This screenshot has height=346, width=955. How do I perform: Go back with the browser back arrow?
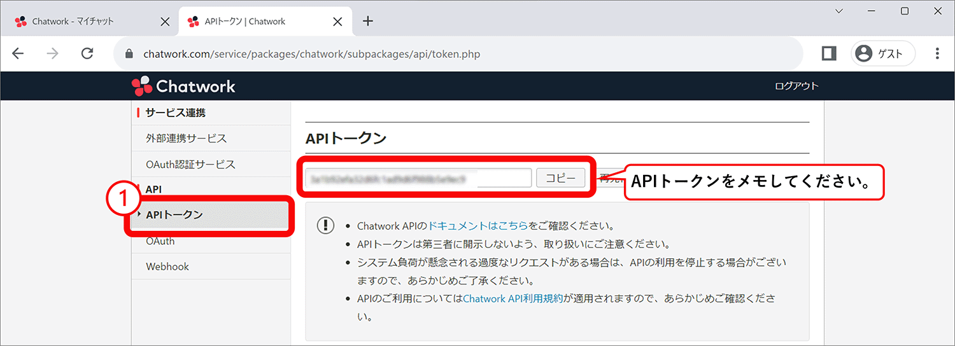coord(18,54)
